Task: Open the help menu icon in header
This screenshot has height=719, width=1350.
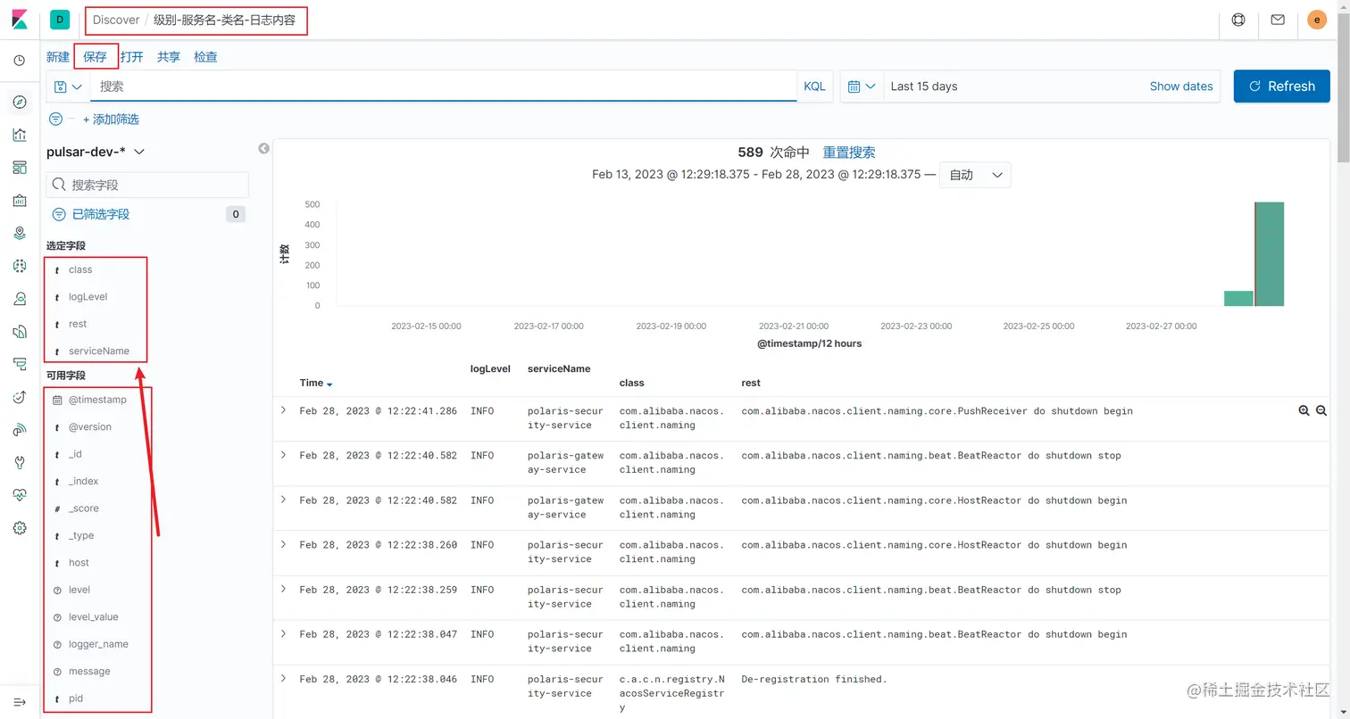Action: click(1237, 20)
